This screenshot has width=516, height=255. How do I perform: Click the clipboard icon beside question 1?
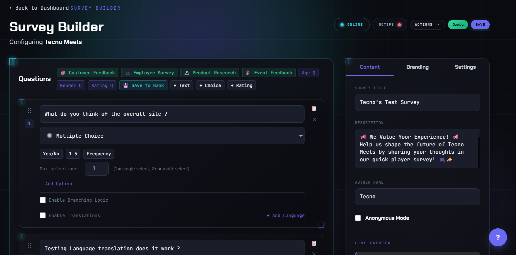click(314, 109)
